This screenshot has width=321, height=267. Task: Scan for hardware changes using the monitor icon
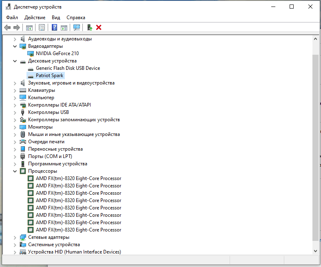tap(77, 27)
